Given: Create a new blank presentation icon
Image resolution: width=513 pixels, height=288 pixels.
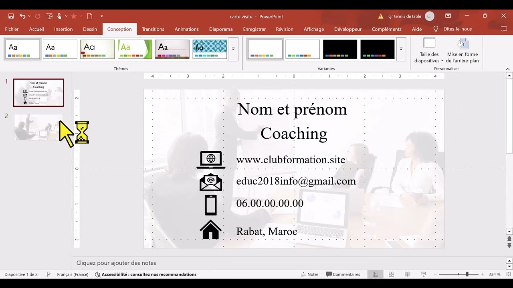Looking at the screenshot, I should (x=90, y=16).
